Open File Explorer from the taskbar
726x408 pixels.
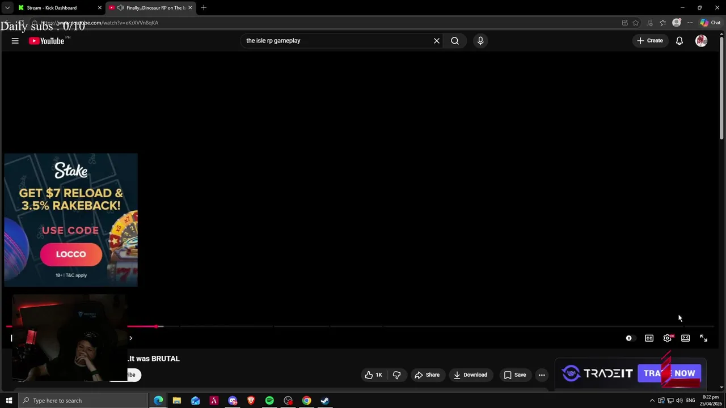[x=177, y=401]
